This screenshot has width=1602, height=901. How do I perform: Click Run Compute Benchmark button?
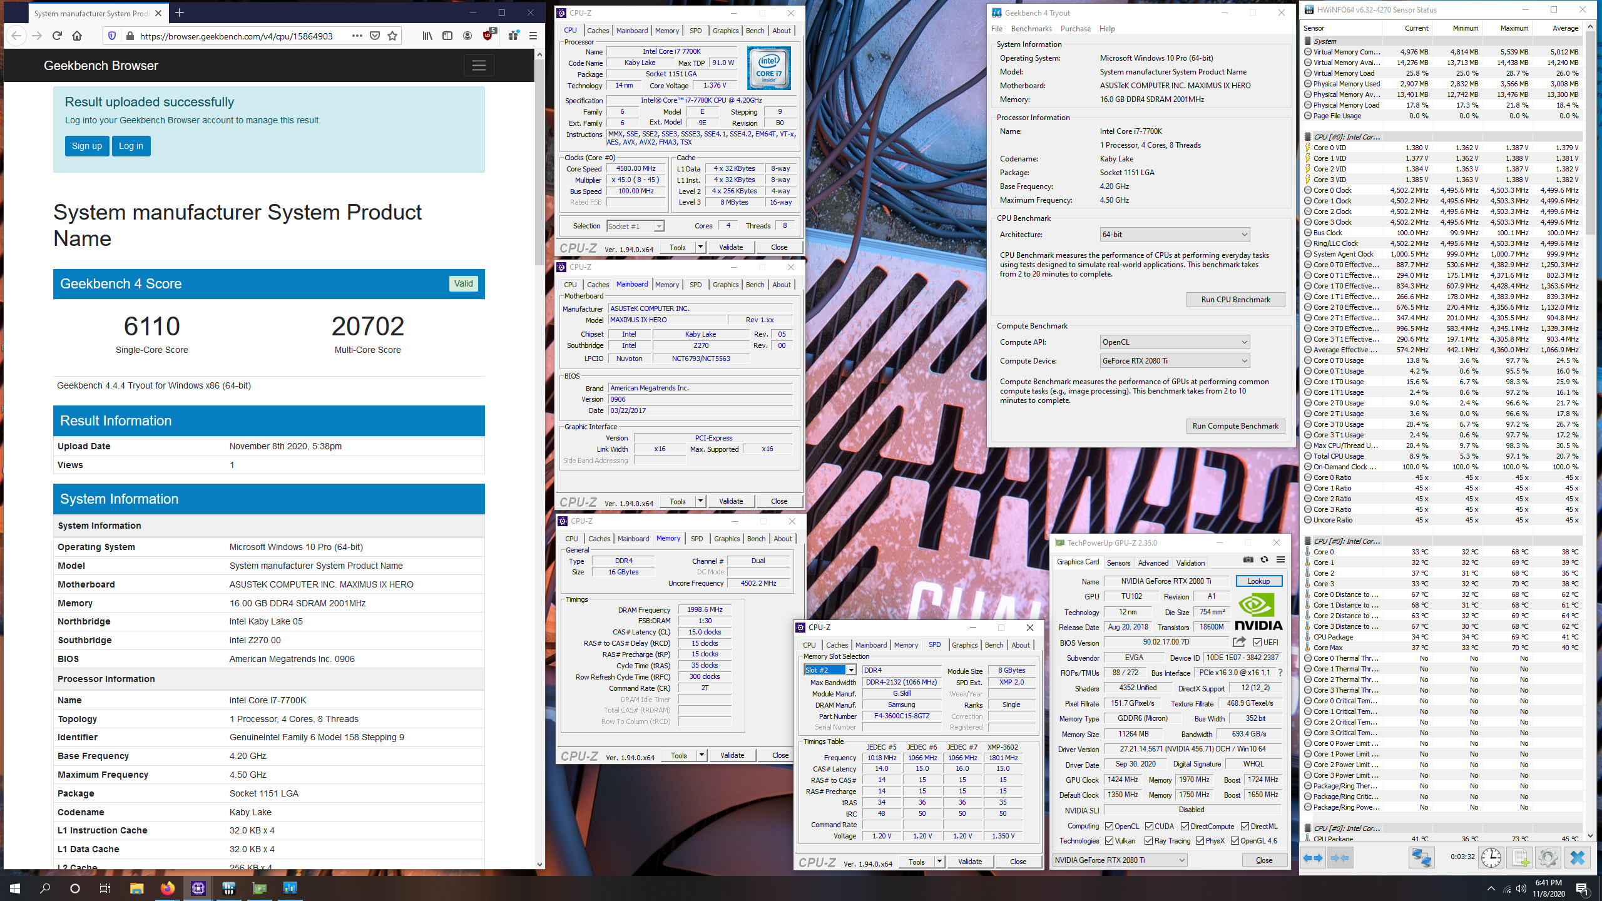click(x=1235, y=426)
